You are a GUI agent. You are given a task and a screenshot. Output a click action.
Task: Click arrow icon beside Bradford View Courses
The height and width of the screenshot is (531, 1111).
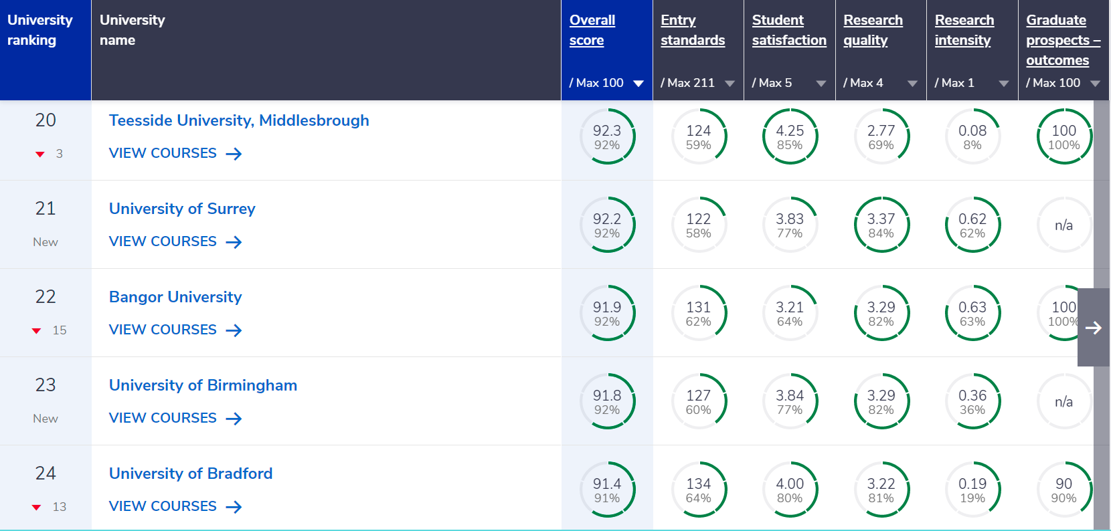(x=234, y=507)
